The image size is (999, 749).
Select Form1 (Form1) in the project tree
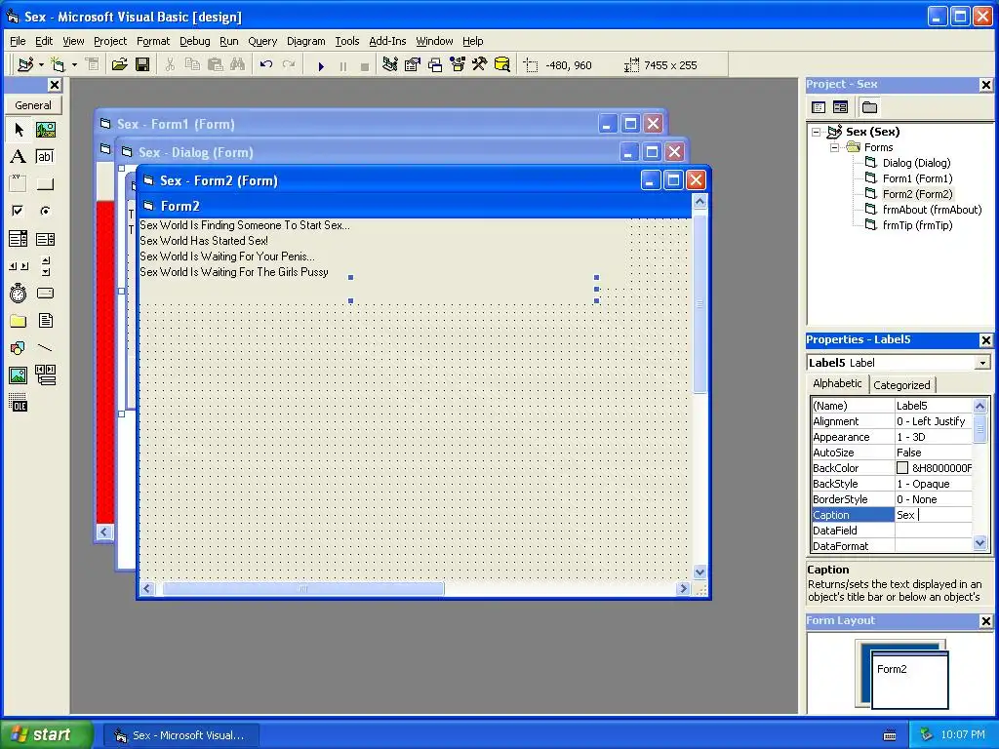click(917, 178)
